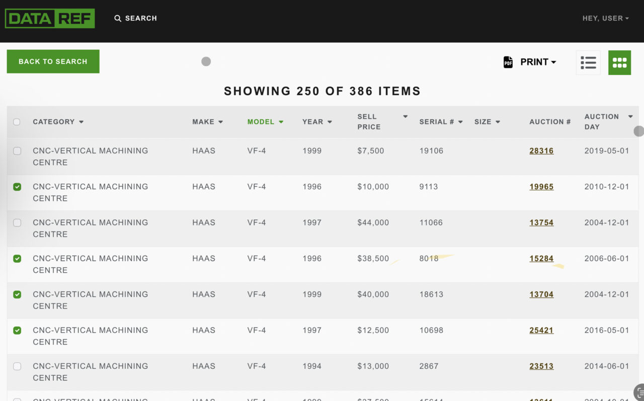The width and height of the screenshot is (644, 401).
Task: Click the Back to Search button
Action: tap(53, 61)
